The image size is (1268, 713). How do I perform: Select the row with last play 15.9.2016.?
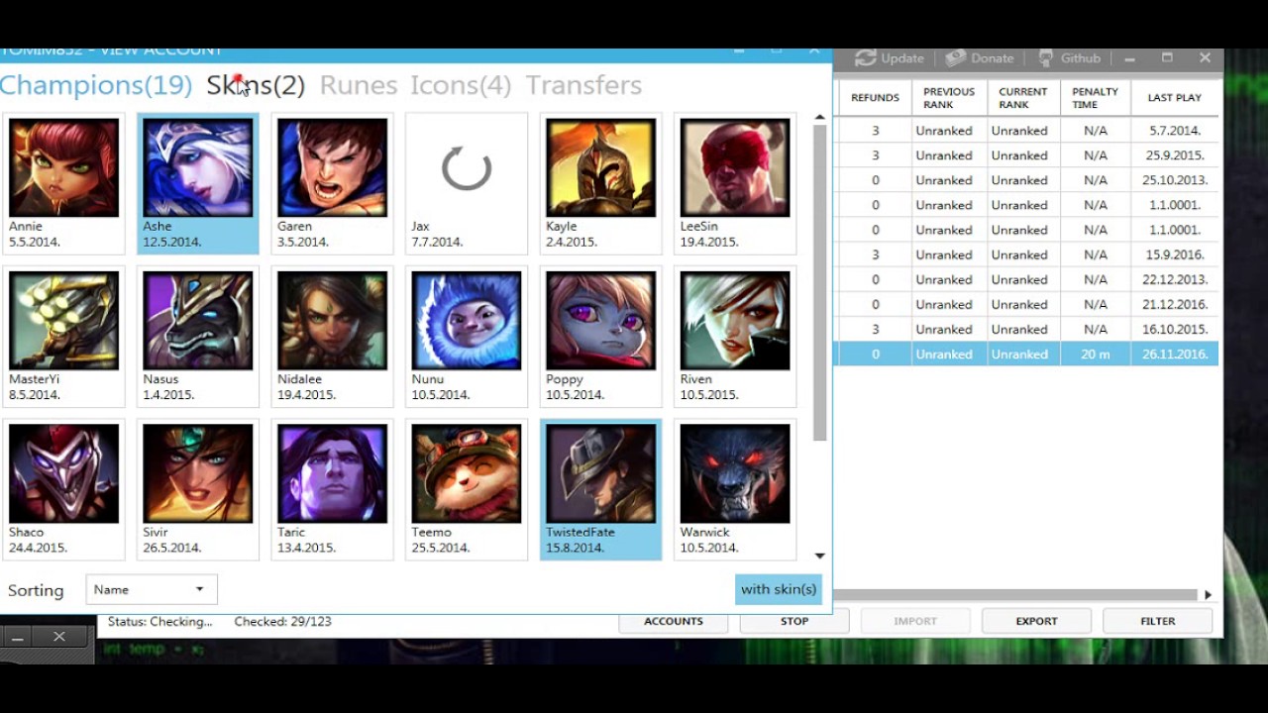(1028, 255)
